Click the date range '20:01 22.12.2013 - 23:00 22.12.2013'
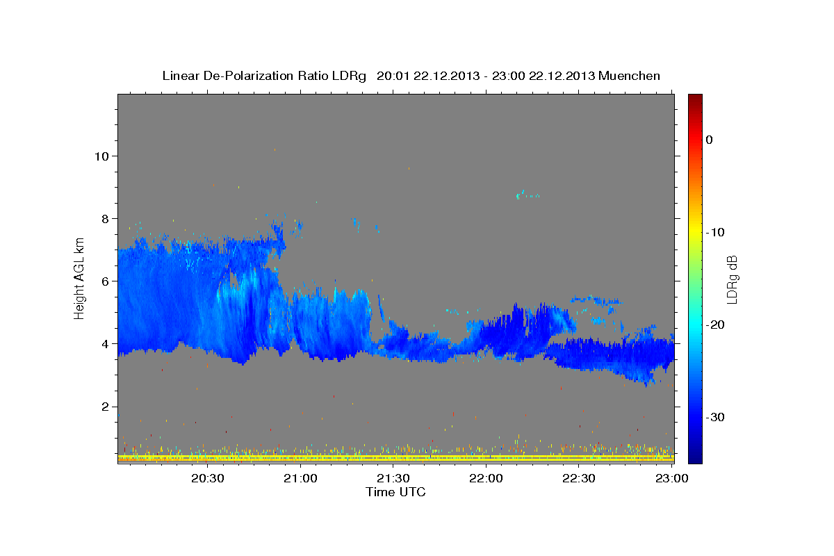Image resolution: width=834 pixels, height=556 pixels. [x=484, y=76]
